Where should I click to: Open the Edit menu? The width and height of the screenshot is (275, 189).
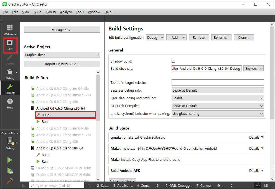coord(15,12)
